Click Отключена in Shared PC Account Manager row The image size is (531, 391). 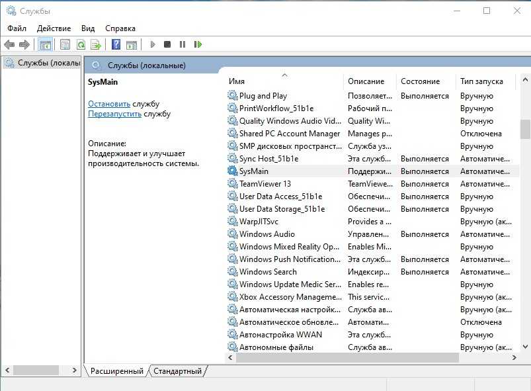pos(481,134)
